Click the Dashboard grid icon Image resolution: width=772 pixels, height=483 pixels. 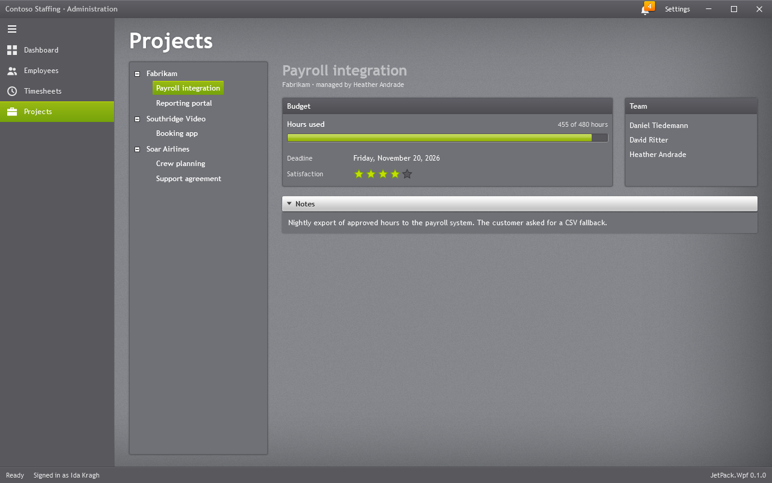click(x=12, y=50)
